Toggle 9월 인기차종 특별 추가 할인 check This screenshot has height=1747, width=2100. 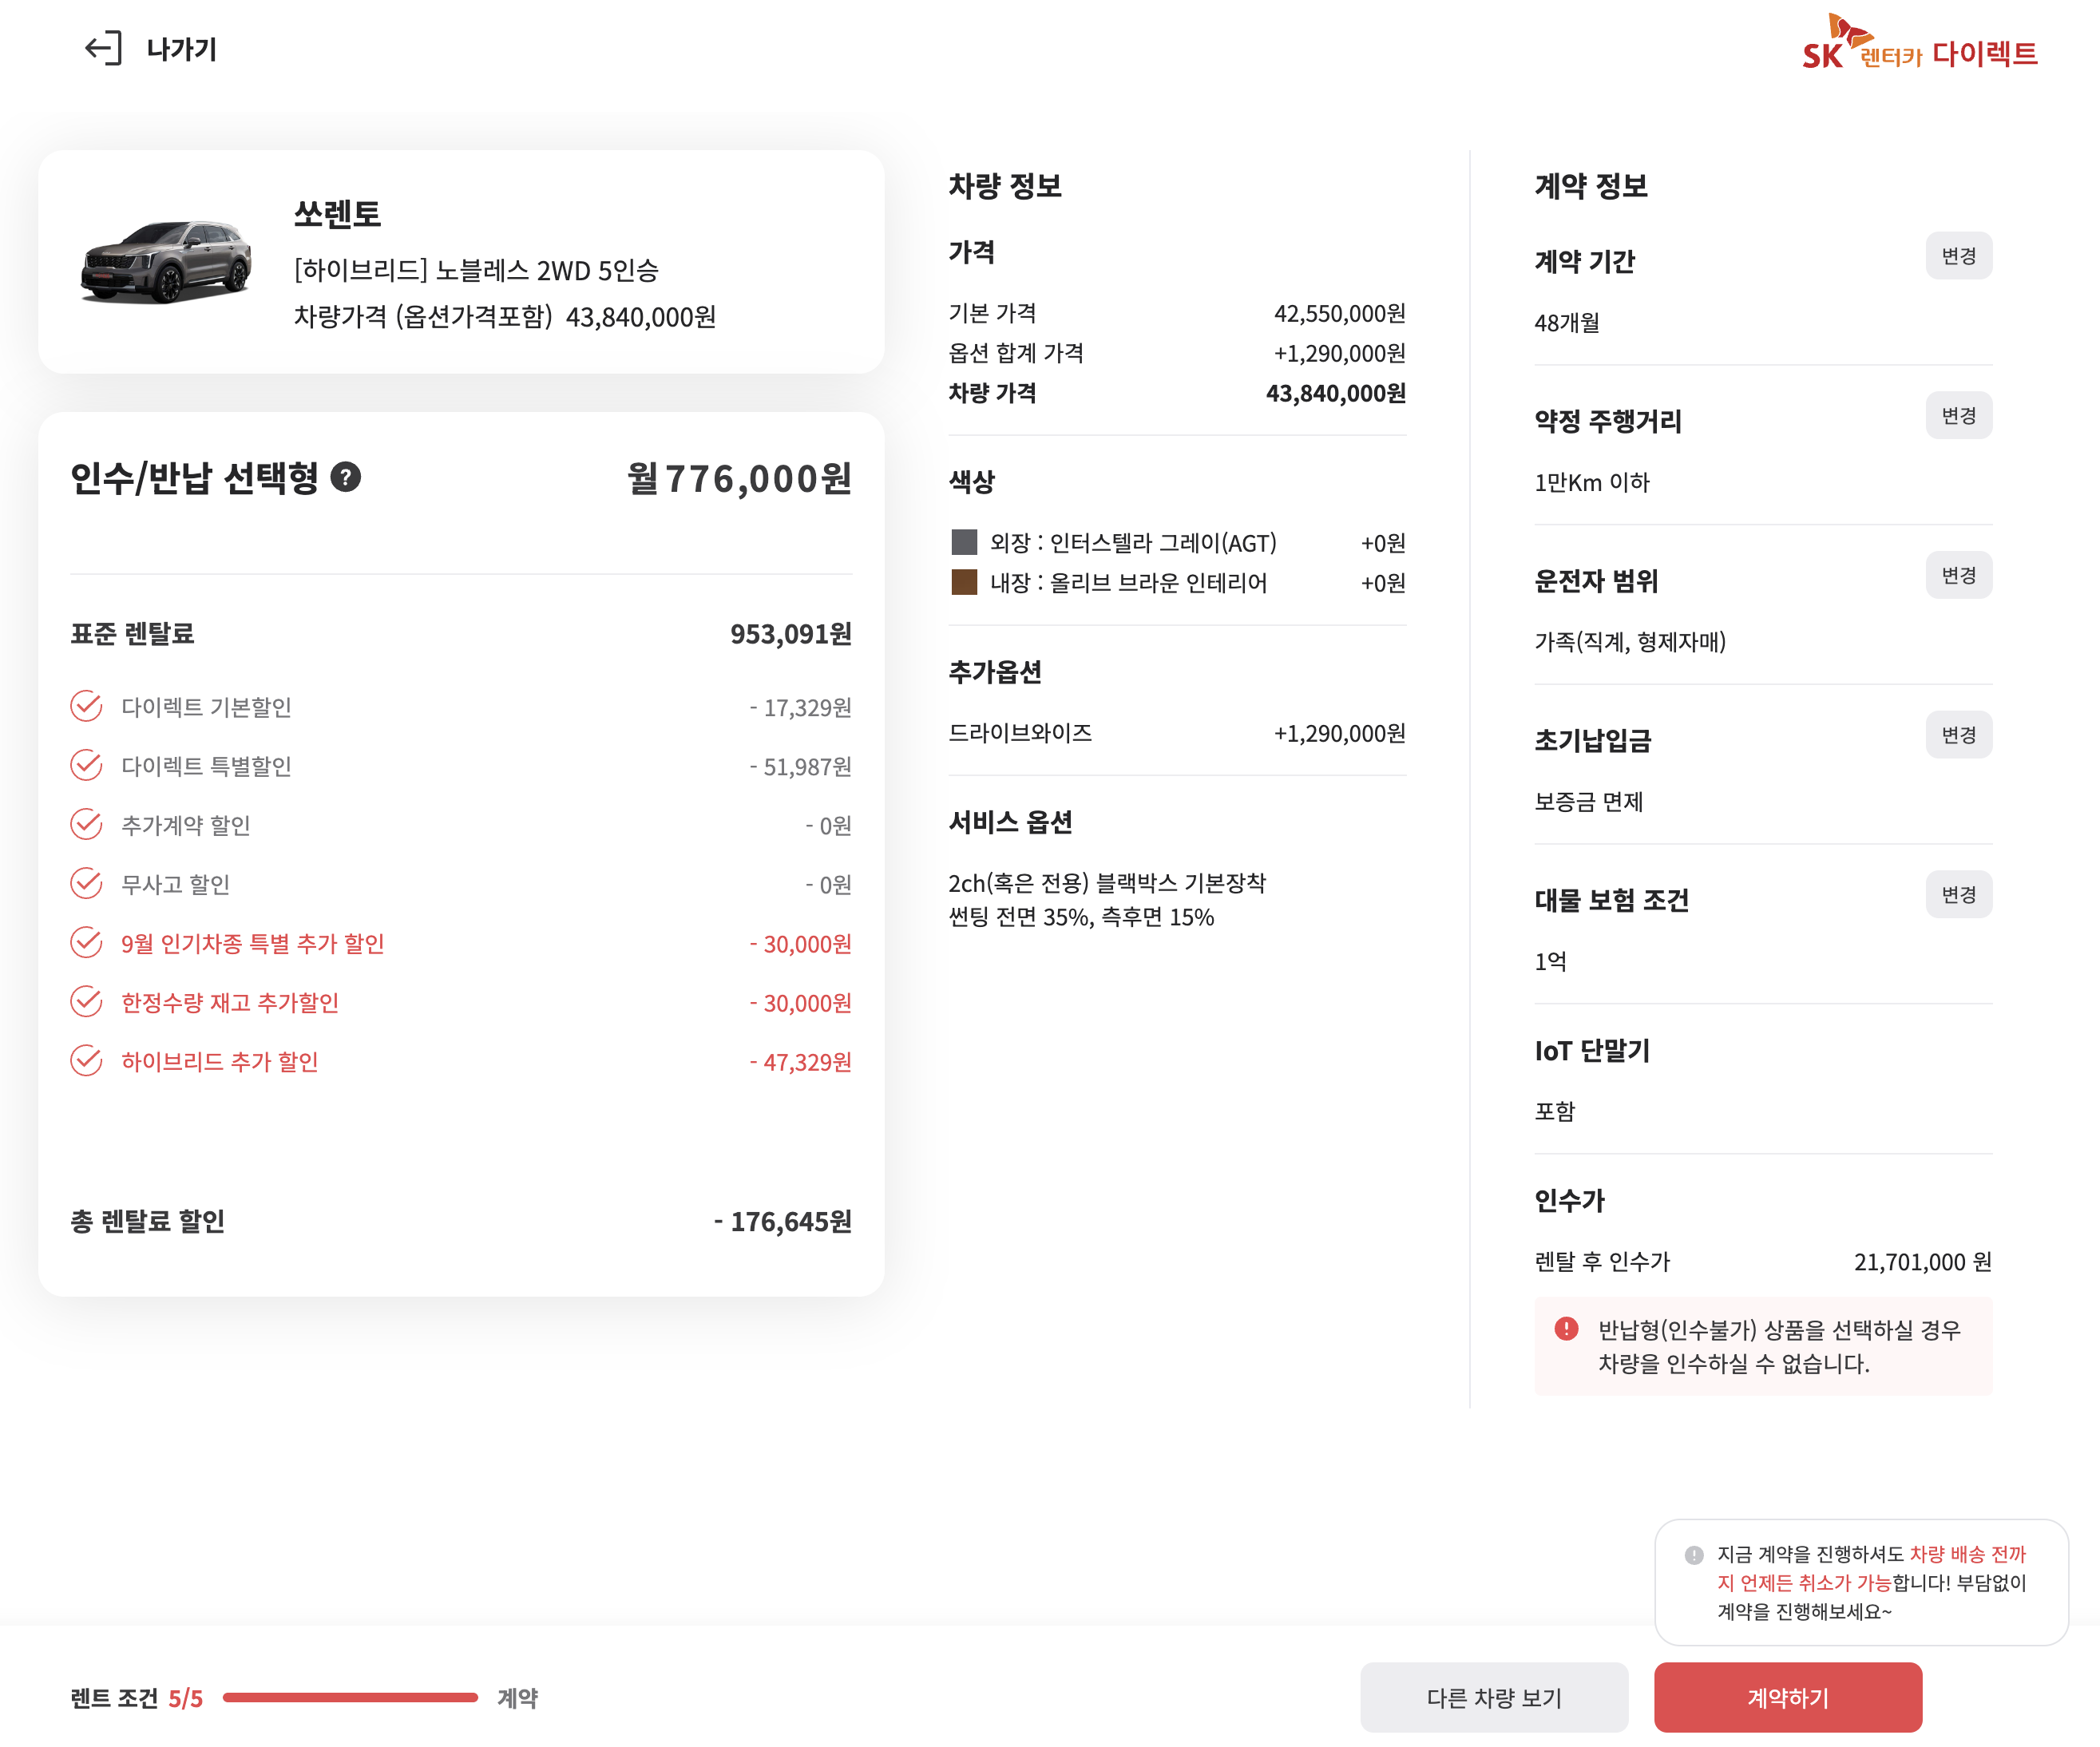[x=87, y=942]
